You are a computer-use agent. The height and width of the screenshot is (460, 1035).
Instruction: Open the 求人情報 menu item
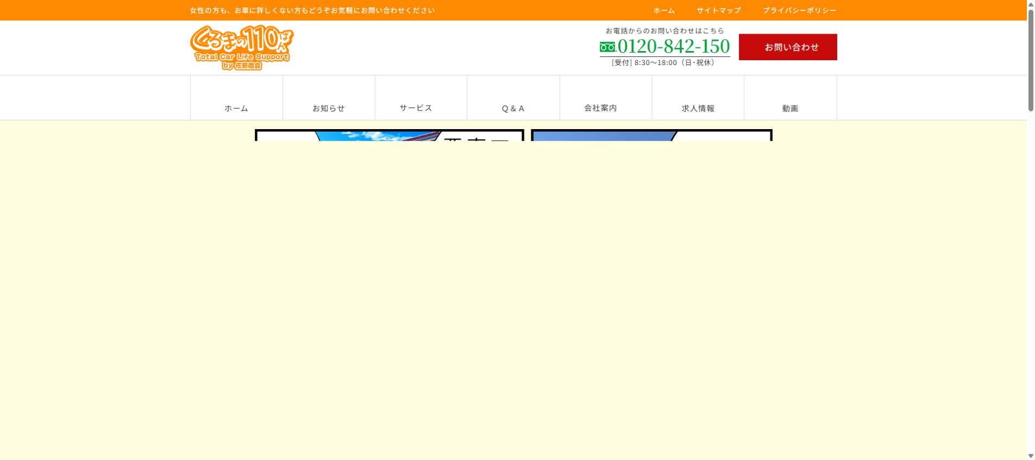pos(698,98)
